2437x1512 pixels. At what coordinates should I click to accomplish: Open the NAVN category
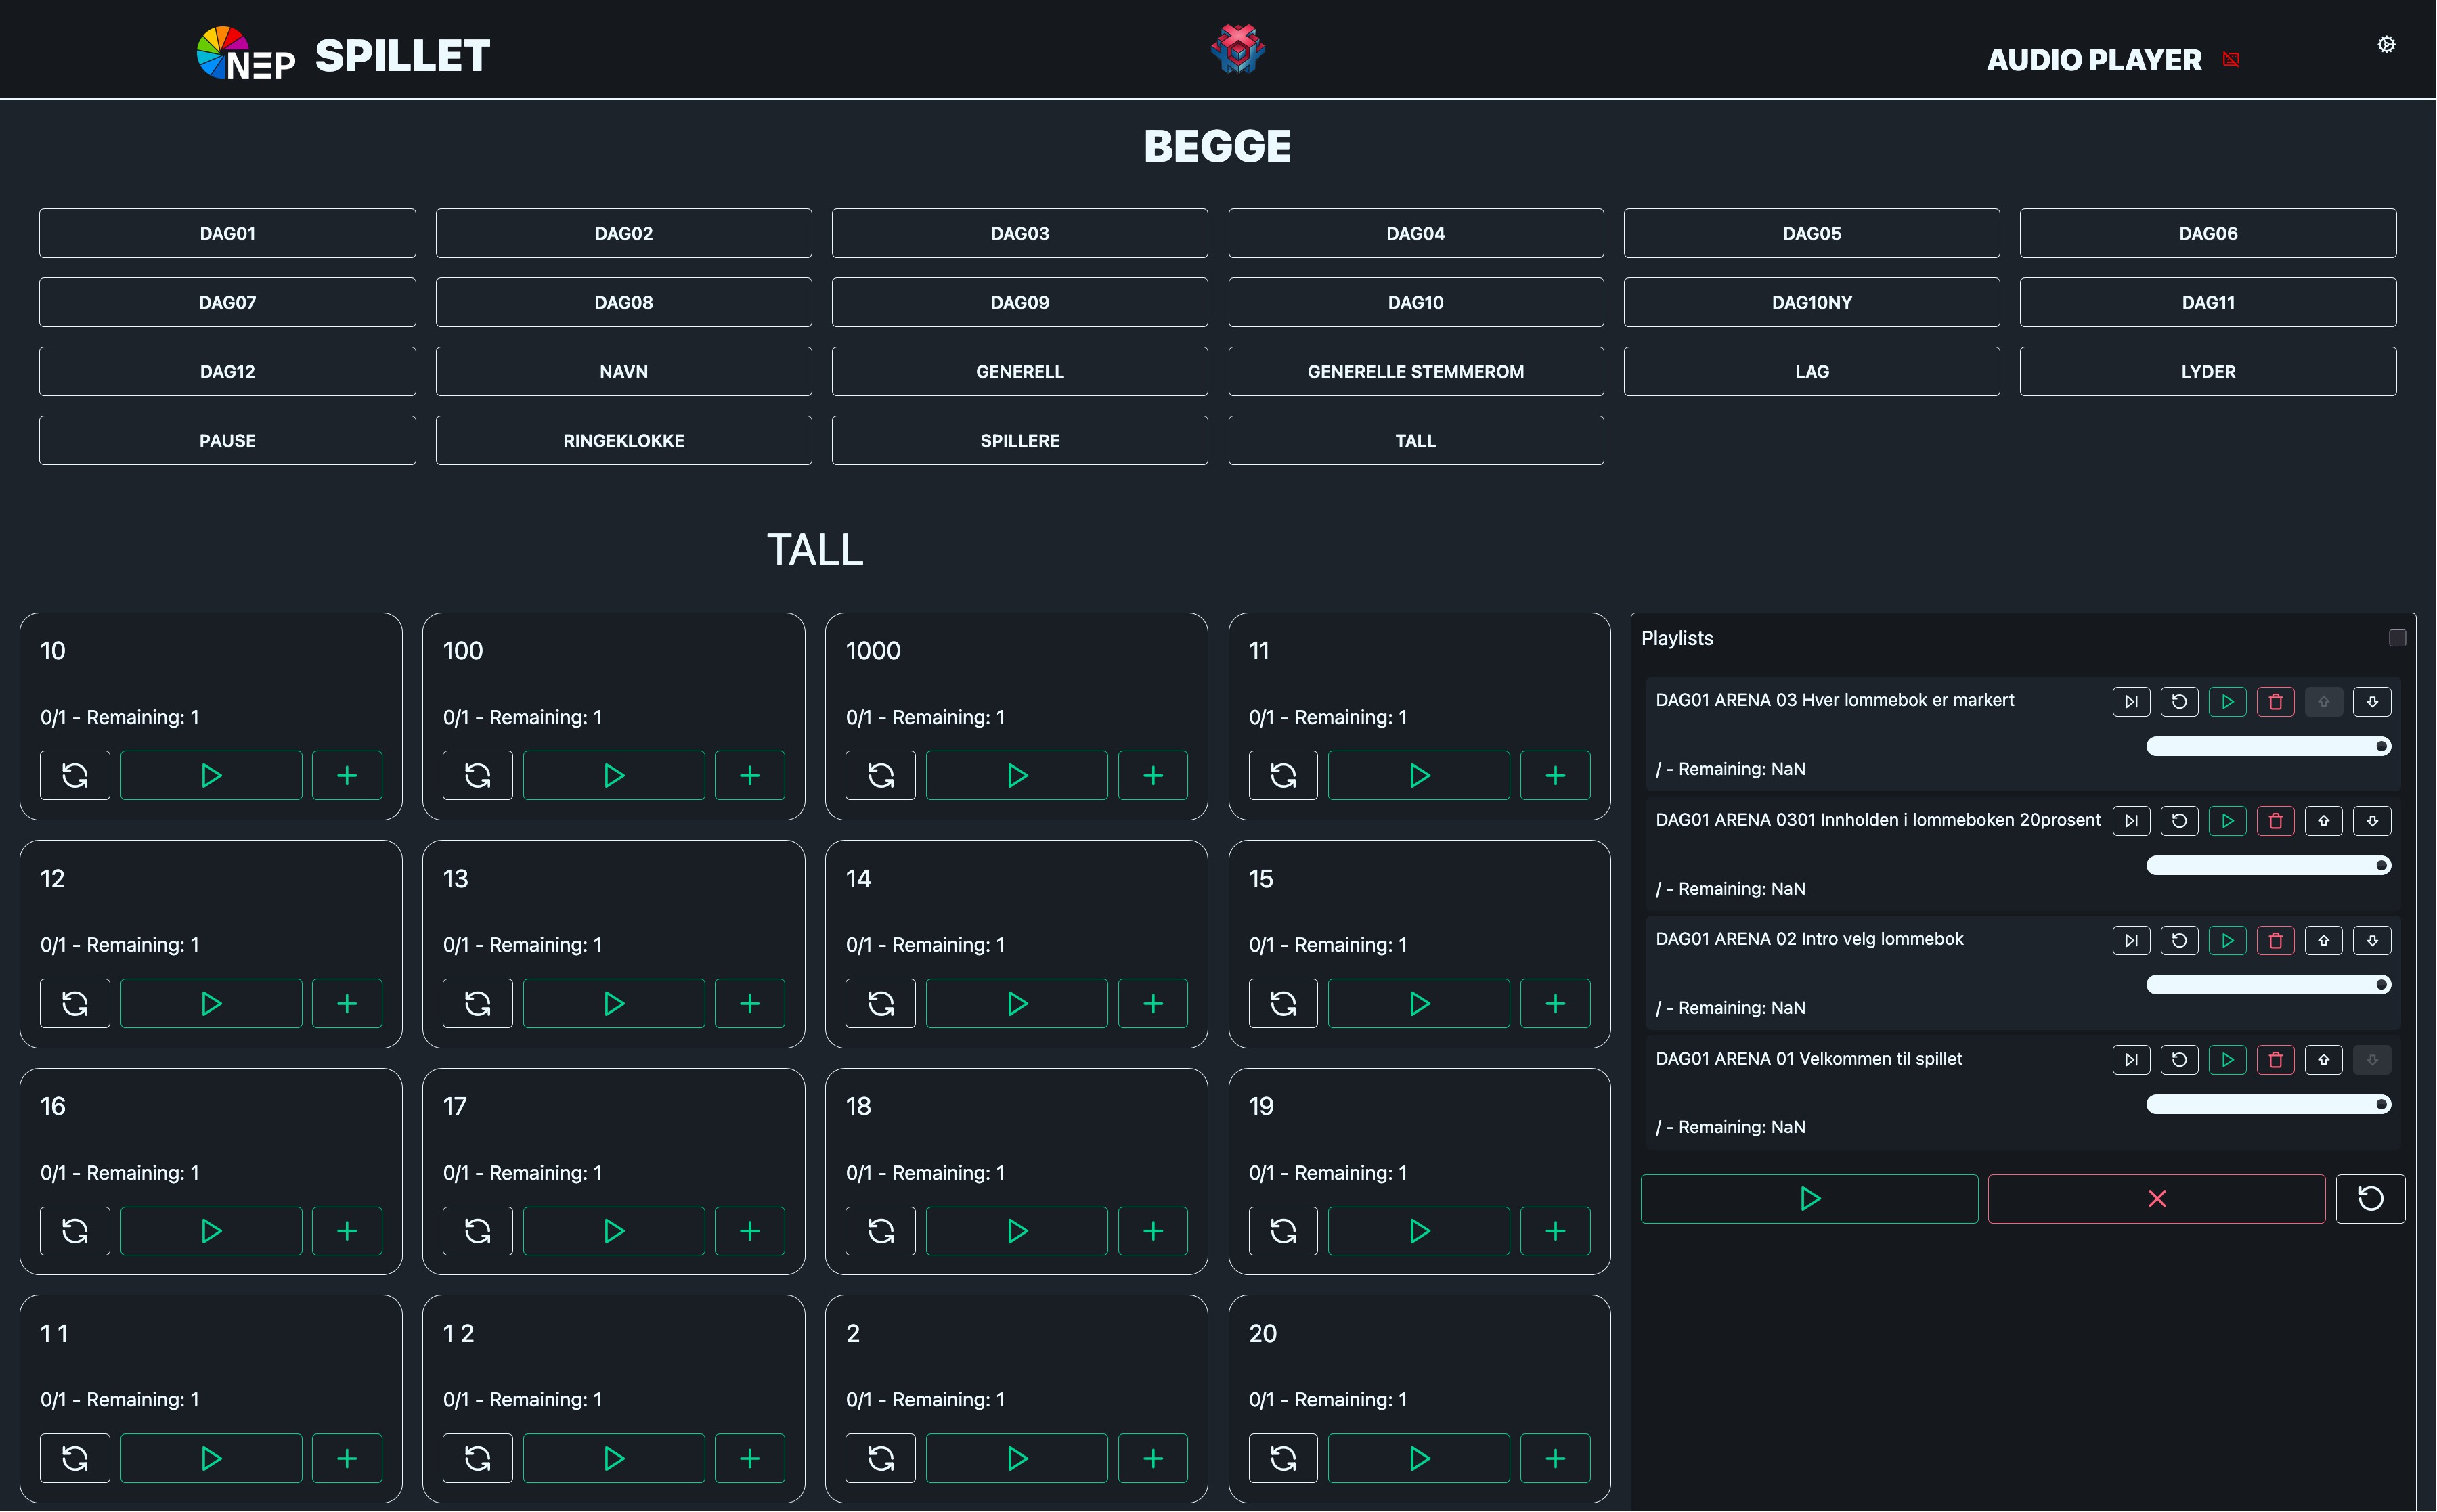(x=623, y=371)
